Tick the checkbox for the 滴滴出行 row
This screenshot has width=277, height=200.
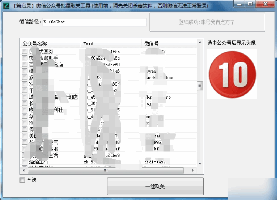coord(25,161)
